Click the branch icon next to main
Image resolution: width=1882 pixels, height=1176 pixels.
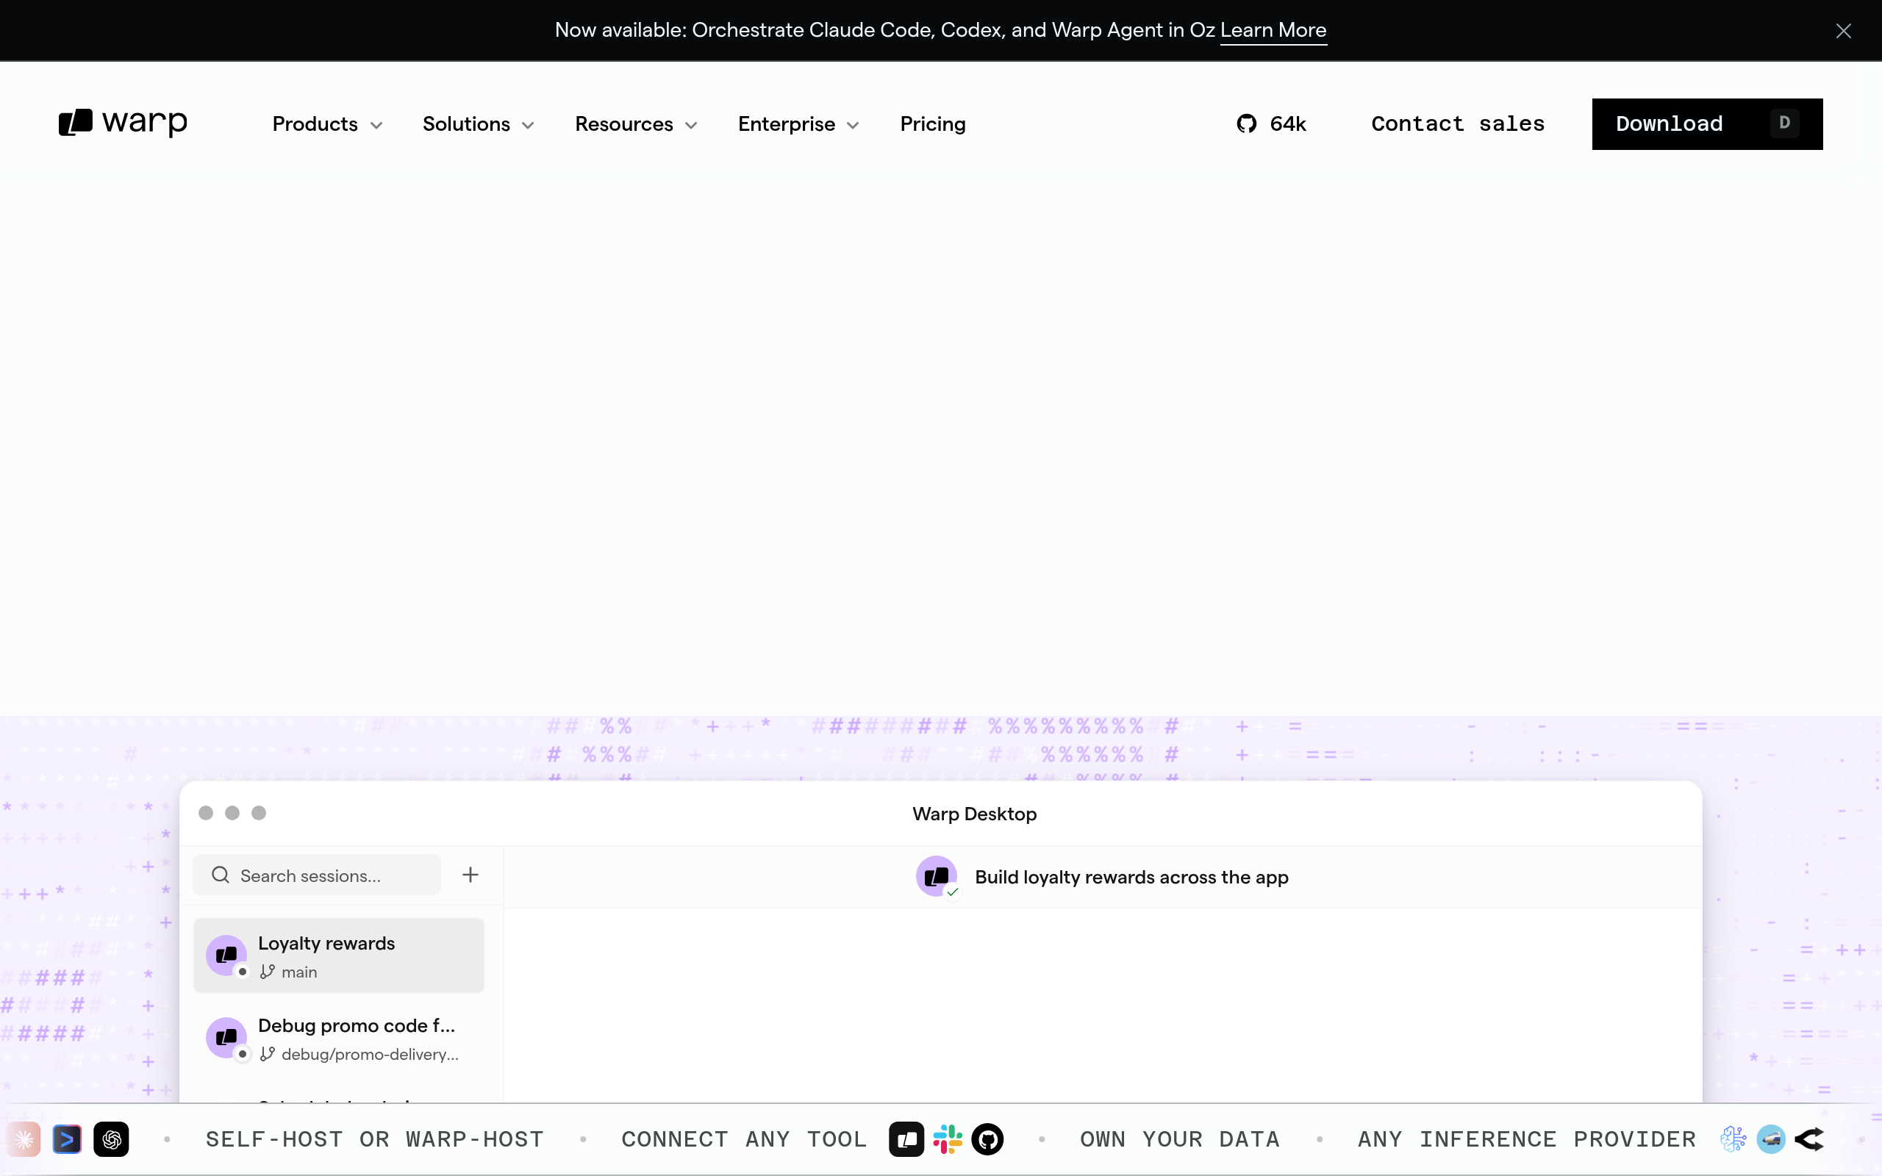click(268, 972)
